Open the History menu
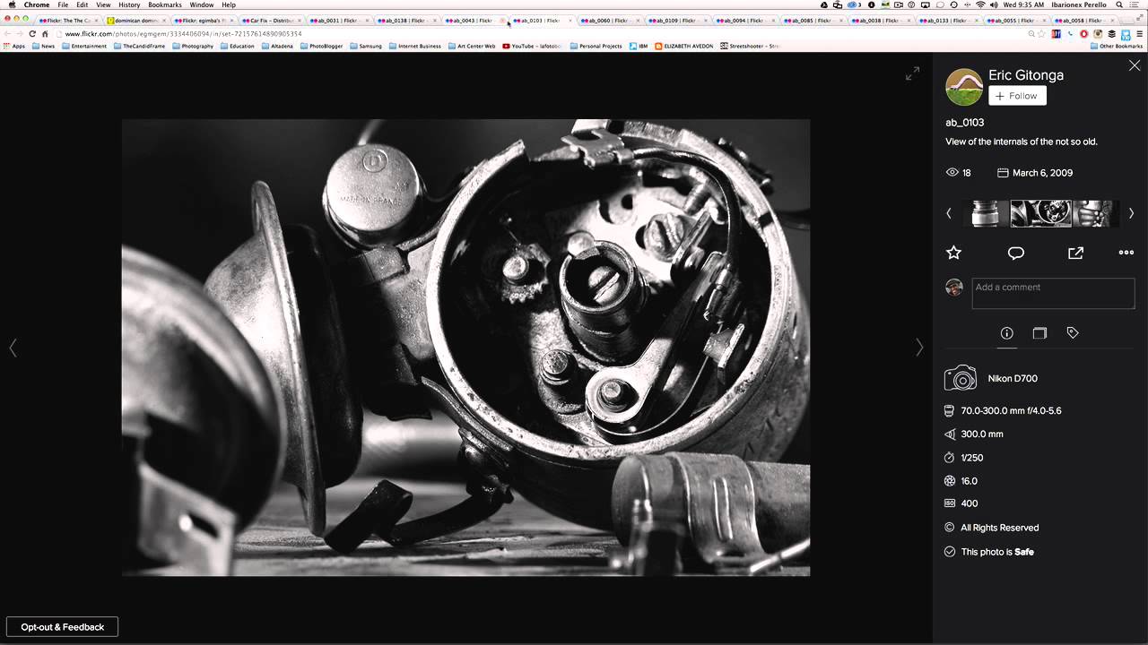 tap(129, 4)
